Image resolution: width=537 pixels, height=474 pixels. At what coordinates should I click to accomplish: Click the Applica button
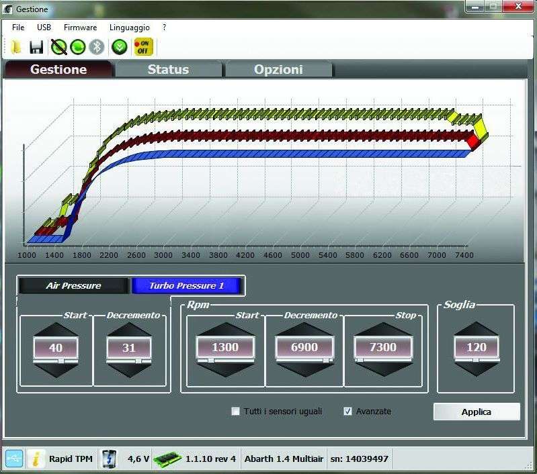tap(477, 412)
